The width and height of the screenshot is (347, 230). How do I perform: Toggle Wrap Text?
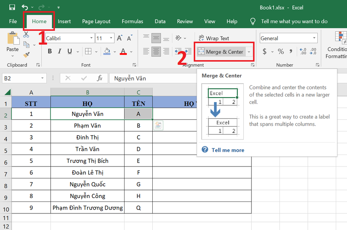point(214,38)
